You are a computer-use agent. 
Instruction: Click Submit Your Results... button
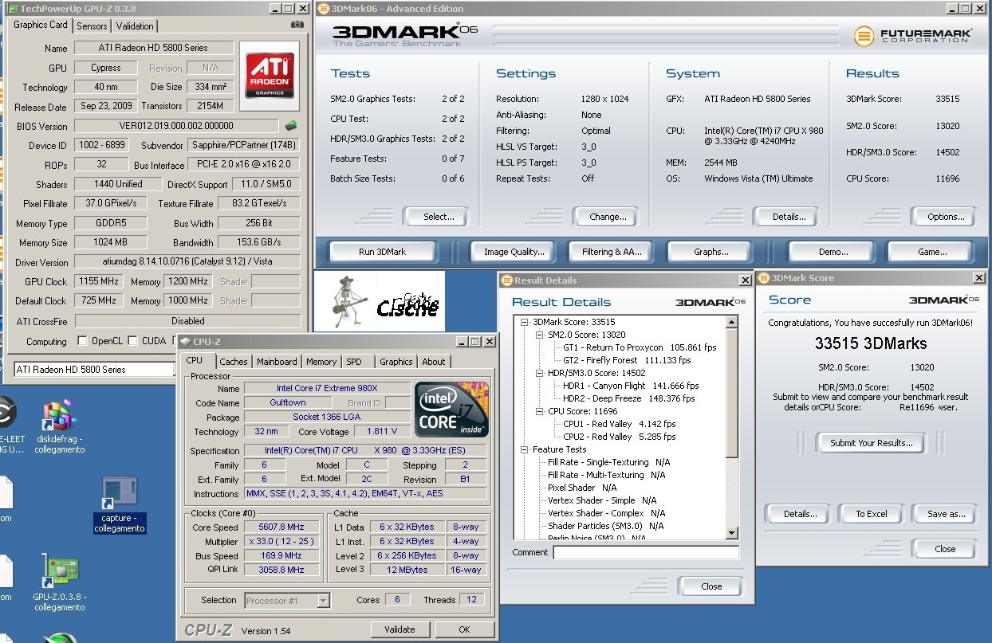point(872,443)
